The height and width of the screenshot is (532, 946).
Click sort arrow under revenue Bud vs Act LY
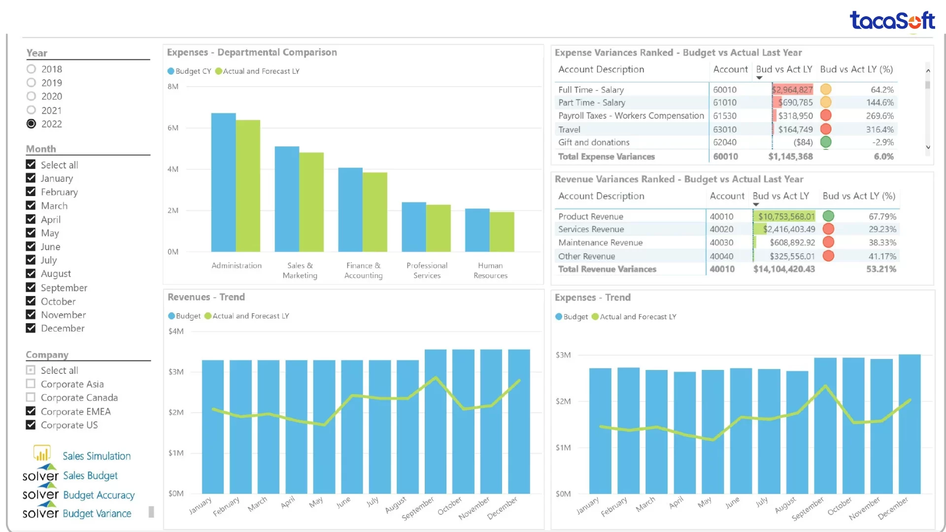click(x=756, y=204)
